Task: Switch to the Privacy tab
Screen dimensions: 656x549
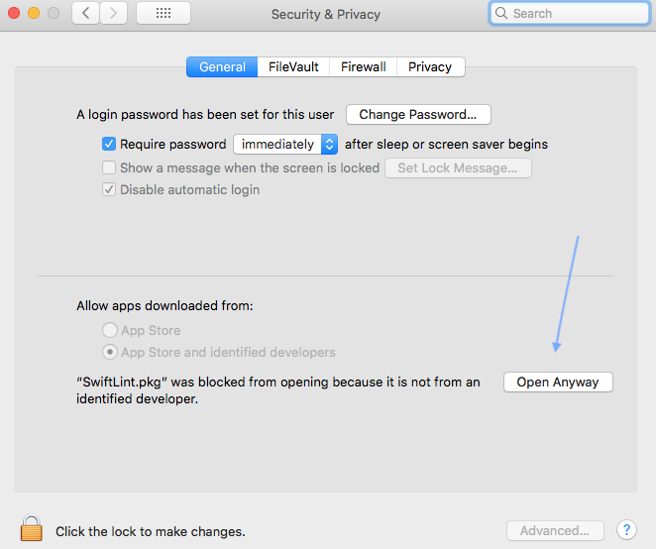Action: [x=430, y=67]
